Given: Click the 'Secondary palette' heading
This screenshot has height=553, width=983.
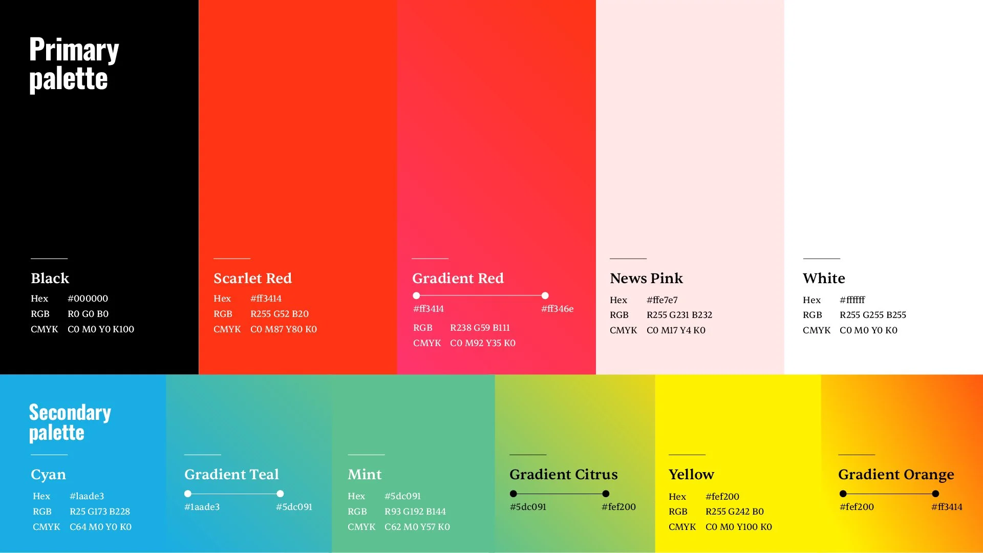Looking at the screenshot, I should (70, 422).
